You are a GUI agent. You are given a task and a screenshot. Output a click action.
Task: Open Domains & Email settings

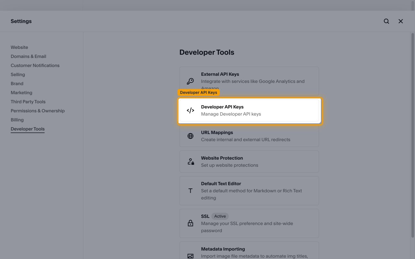tap(29, 56)
